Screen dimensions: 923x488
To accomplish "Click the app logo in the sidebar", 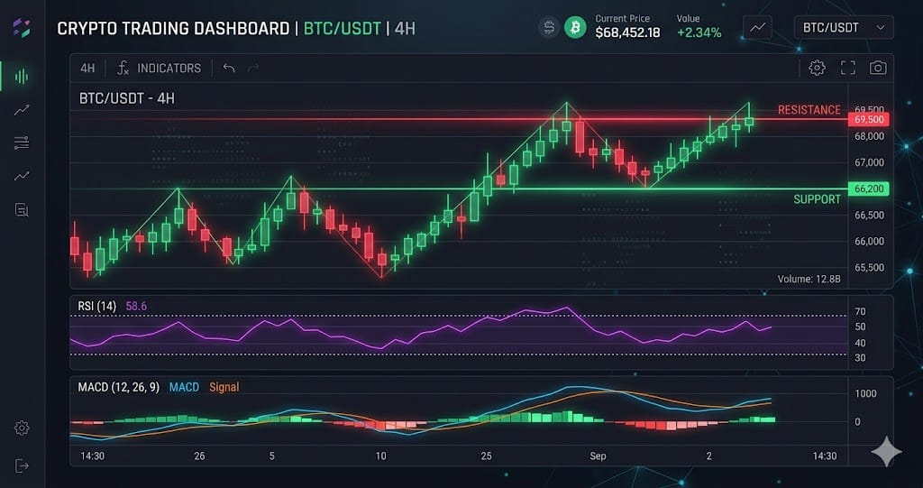I will 22,28.
